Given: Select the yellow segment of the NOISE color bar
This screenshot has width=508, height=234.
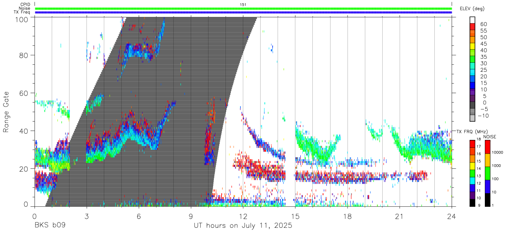Looking at the screenshot, I should coord(487,160).
